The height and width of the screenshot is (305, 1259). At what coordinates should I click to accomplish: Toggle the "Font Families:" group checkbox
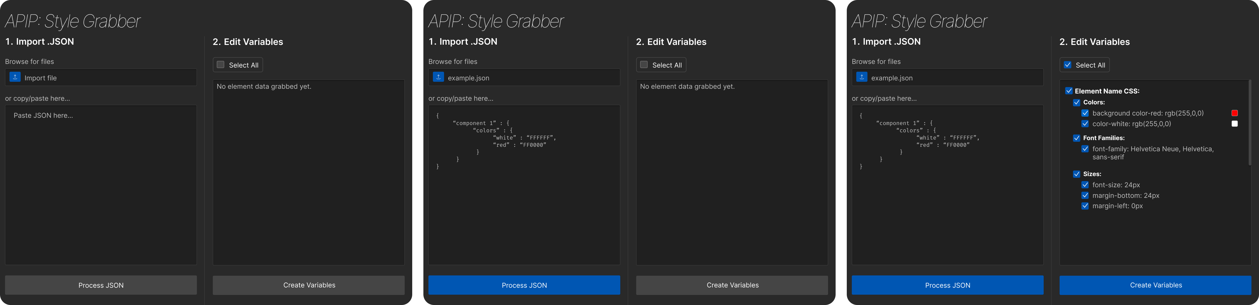click(x=1077, y=138)
